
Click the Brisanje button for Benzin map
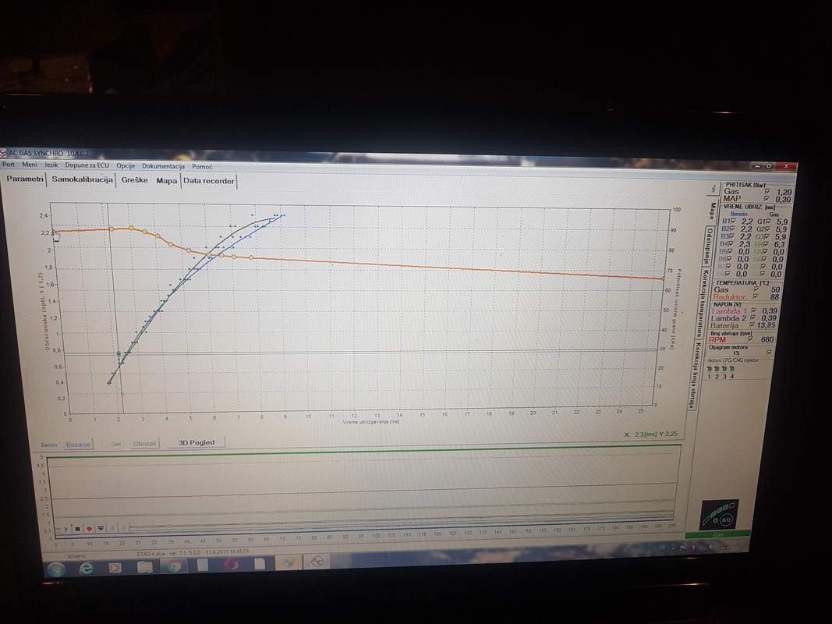[79, 444]
